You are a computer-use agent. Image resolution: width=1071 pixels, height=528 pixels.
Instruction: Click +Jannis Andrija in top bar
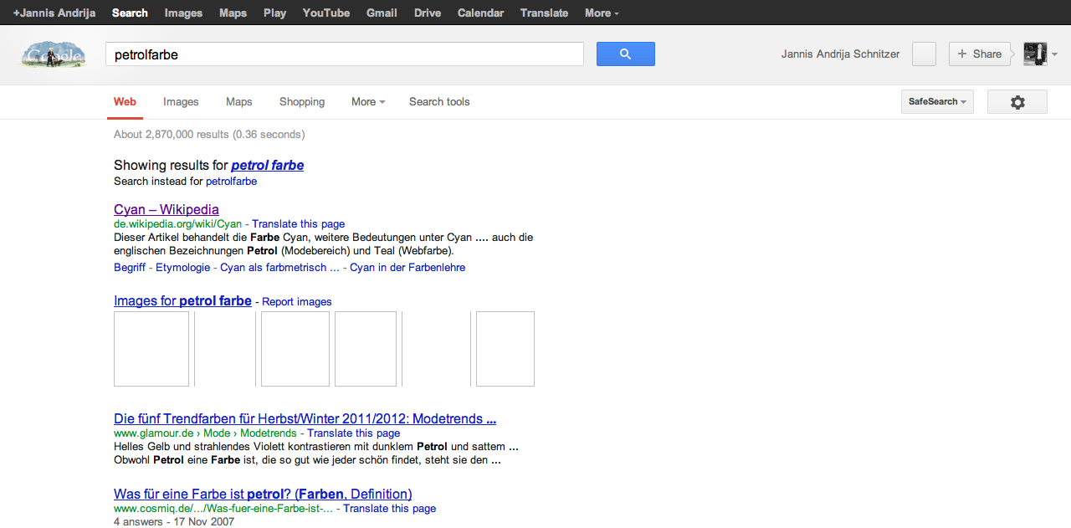pyautogui.click(x=54, y=13)
